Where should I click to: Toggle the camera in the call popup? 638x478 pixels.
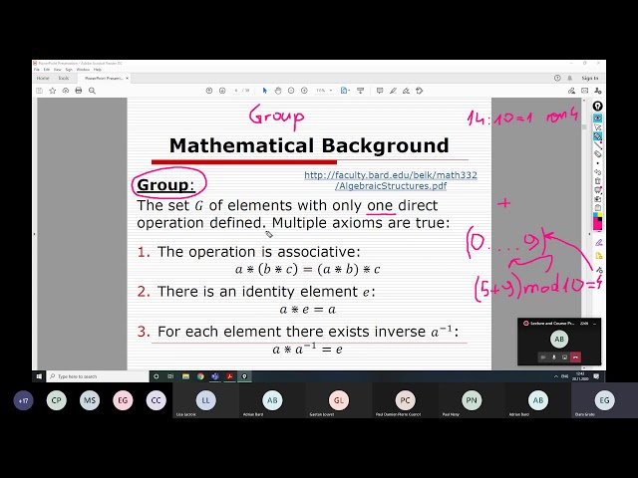click(x=542, y=357)
